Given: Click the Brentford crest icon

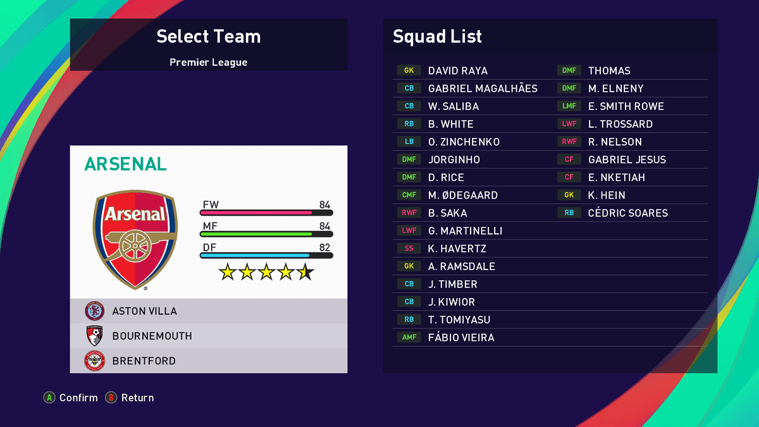Looking at the screenshot, I should point(94,361).
